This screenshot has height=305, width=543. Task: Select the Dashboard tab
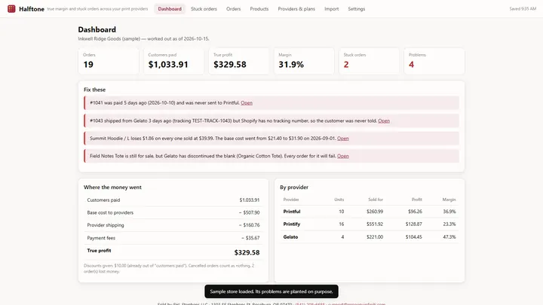click(170, 9)
